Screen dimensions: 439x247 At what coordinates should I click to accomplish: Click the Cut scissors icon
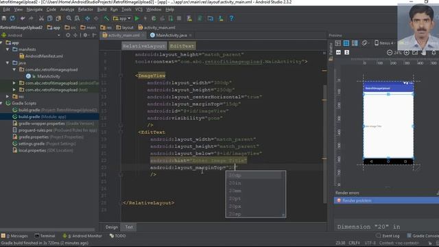41,19
